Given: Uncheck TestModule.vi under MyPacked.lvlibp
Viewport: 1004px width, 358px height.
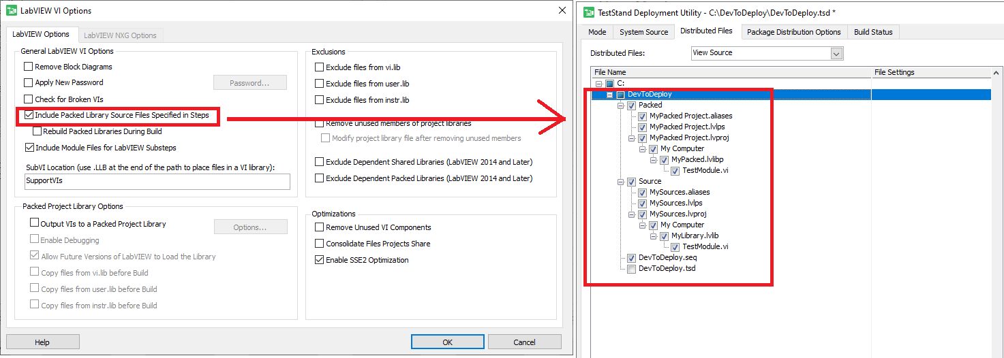Looking at the screenshot, I should pyautogui.click(x=675, y=171).
